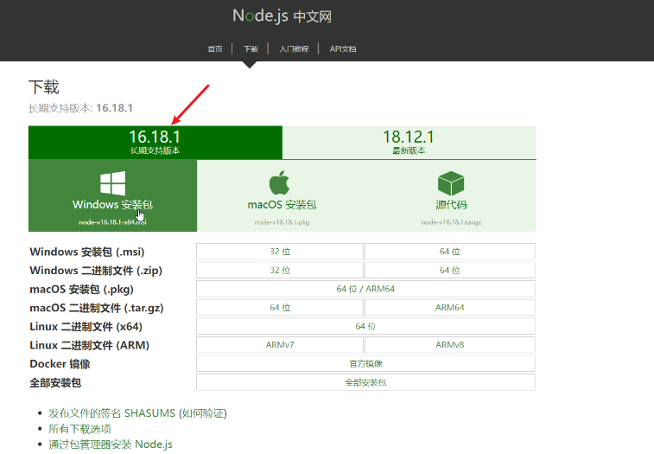Open the 所有下载选项 link
Screen dimensions: 654x454
point(79,429)
